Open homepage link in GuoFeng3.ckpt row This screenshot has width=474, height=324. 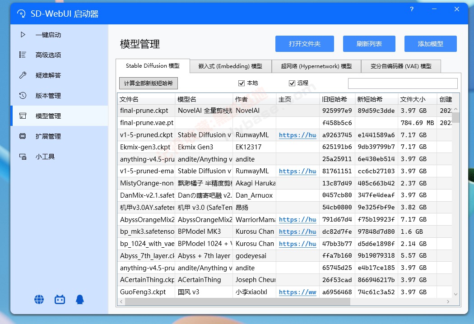click(297, 292)
